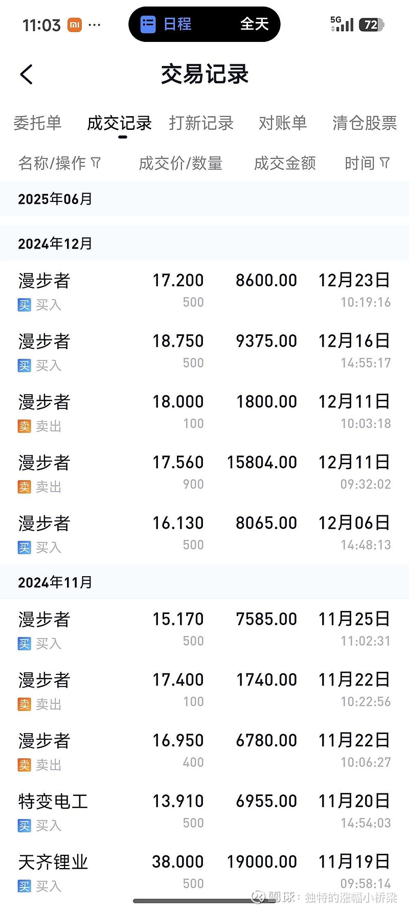The width and height of the screenshot is (409, 910).
Task: Switch to the 委托单 tab
Action: tap(37, 123)
